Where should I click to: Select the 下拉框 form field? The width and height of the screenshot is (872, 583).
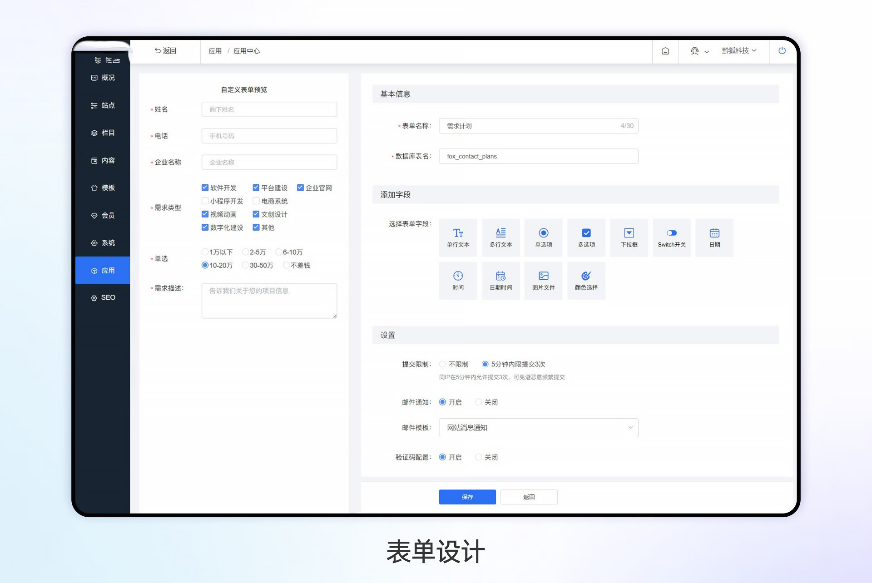coord(629,237)
